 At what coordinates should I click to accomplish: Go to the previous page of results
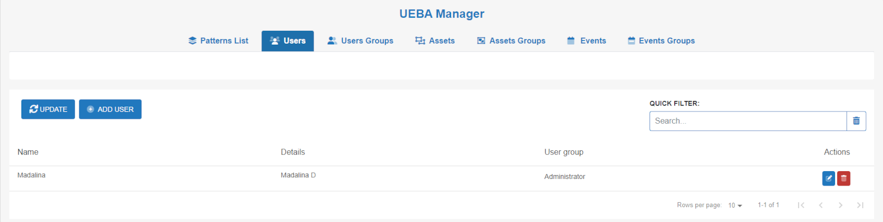(x=821, y=205)
